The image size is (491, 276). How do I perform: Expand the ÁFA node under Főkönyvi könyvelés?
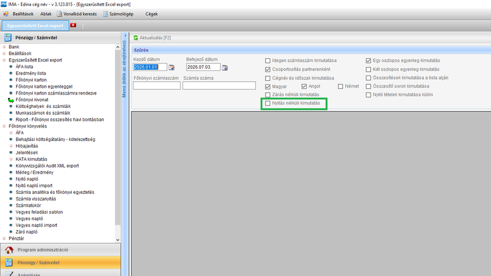(11, 133)
